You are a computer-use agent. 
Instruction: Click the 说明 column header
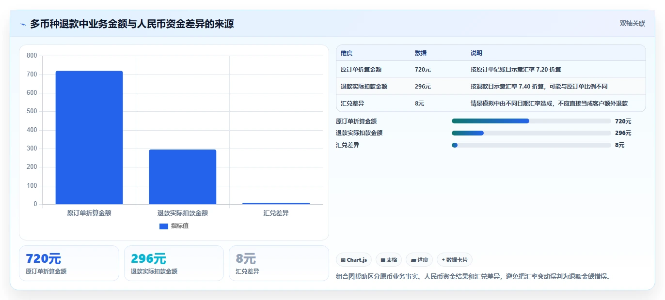476,53
